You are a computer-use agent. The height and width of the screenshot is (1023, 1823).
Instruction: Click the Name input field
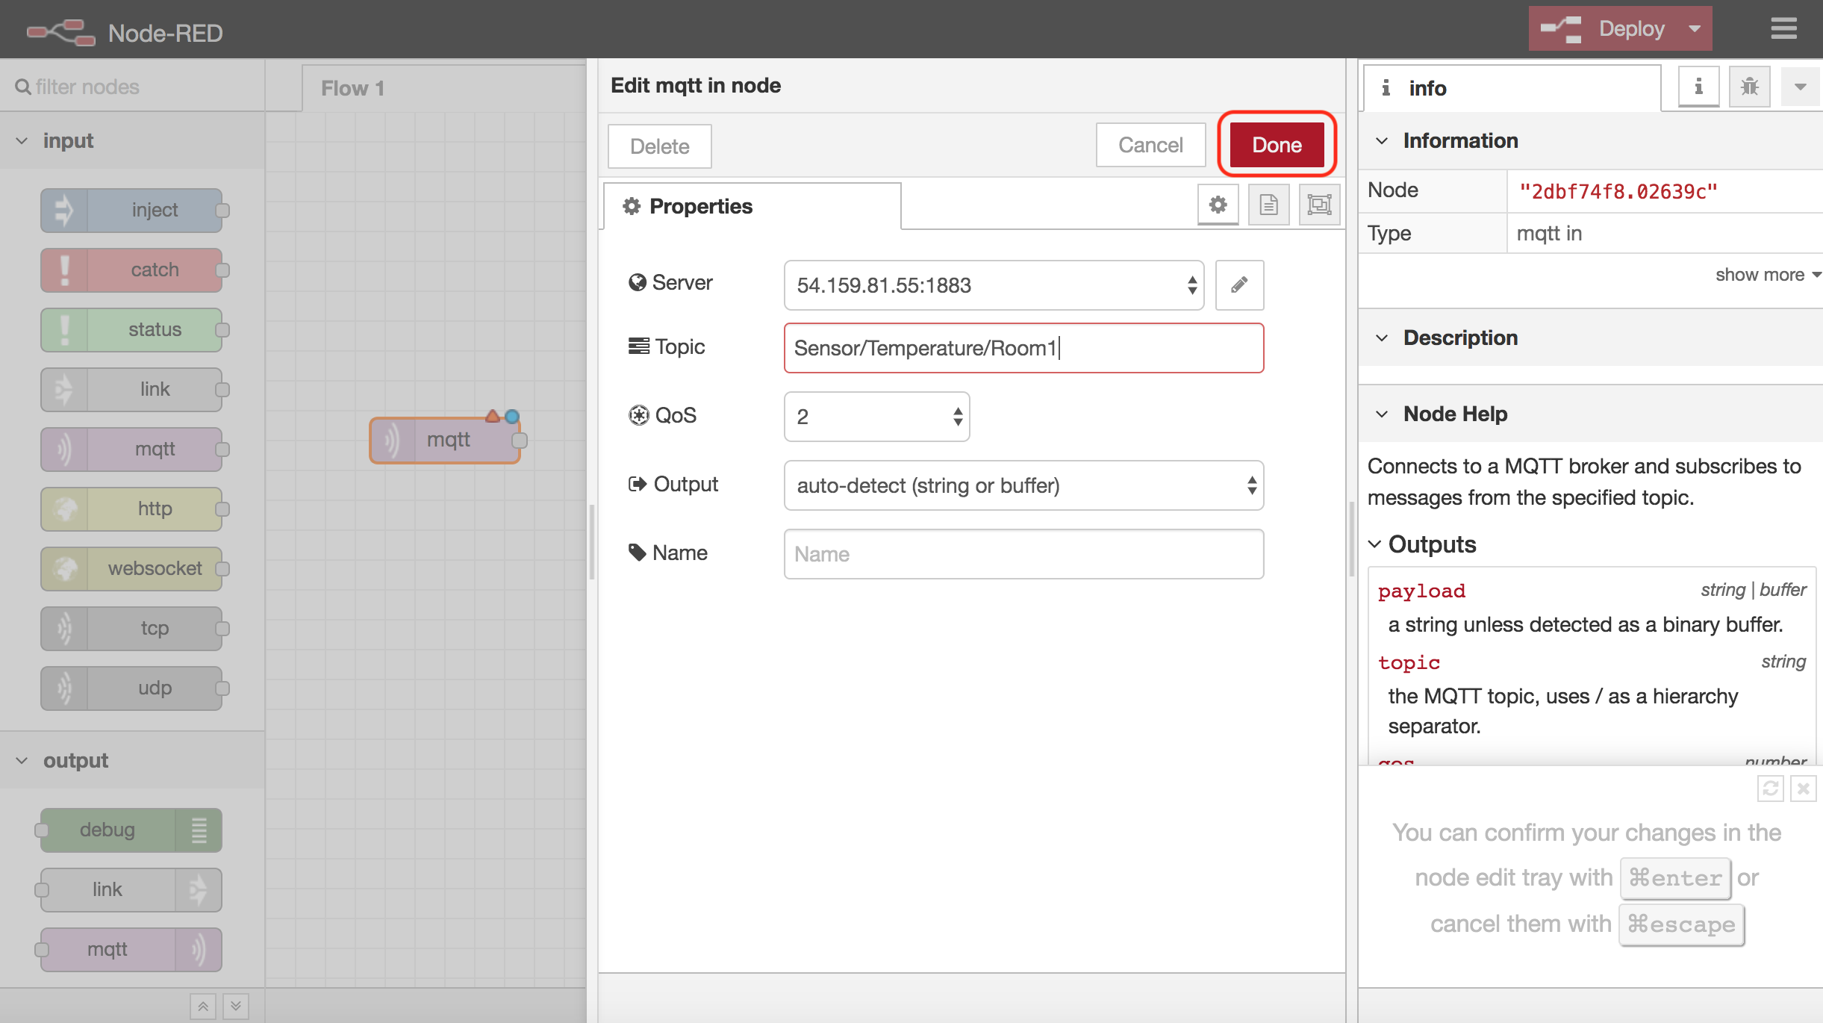click(x=1023, y=554)
